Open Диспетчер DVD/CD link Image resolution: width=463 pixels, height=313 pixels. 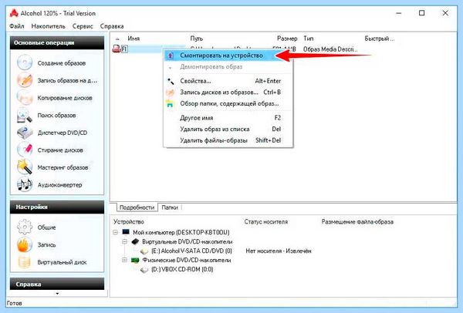click(x=63, y=133)
